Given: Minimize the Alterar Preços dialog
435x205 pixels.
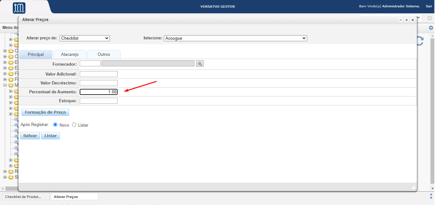Looking at the screenshot, I should 401,20.
